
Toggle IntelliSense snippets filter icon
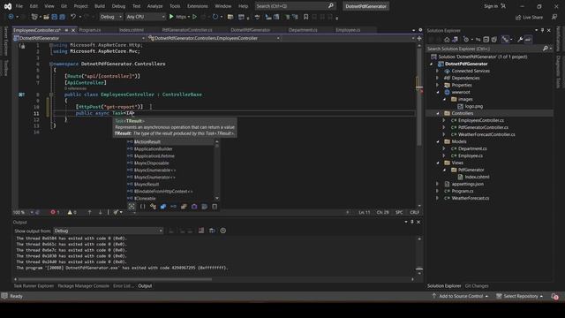215,207
